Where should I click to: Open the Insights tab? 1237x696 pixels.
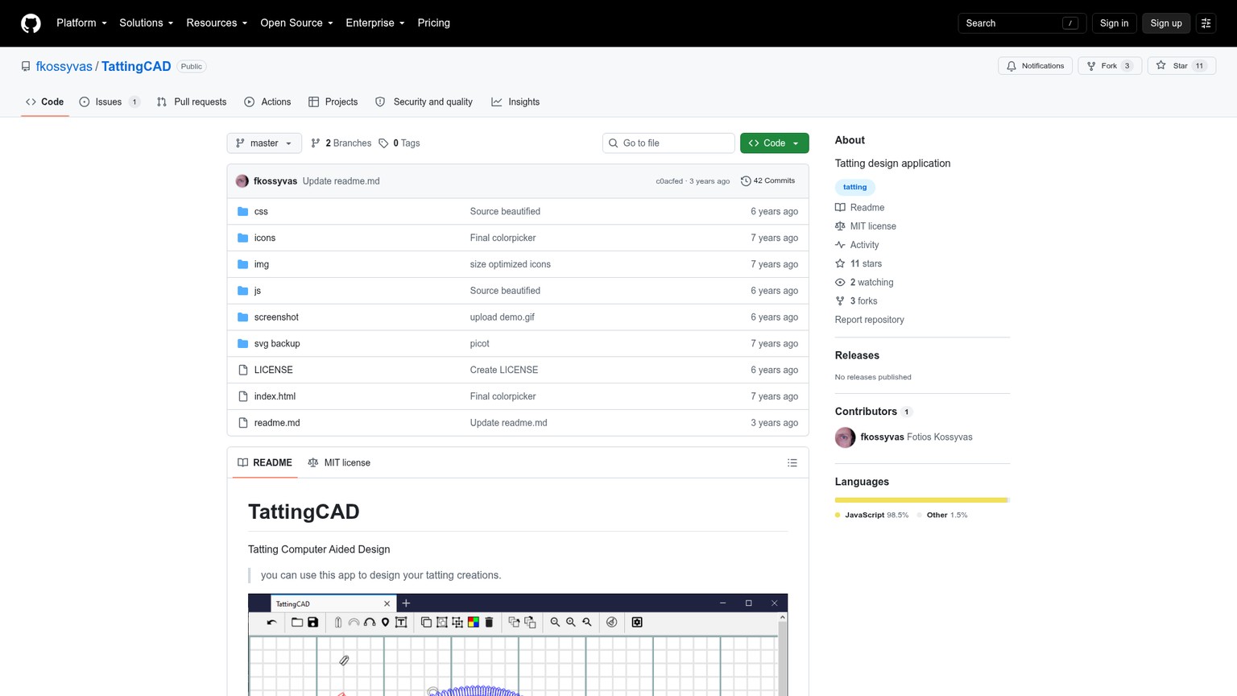515,102
